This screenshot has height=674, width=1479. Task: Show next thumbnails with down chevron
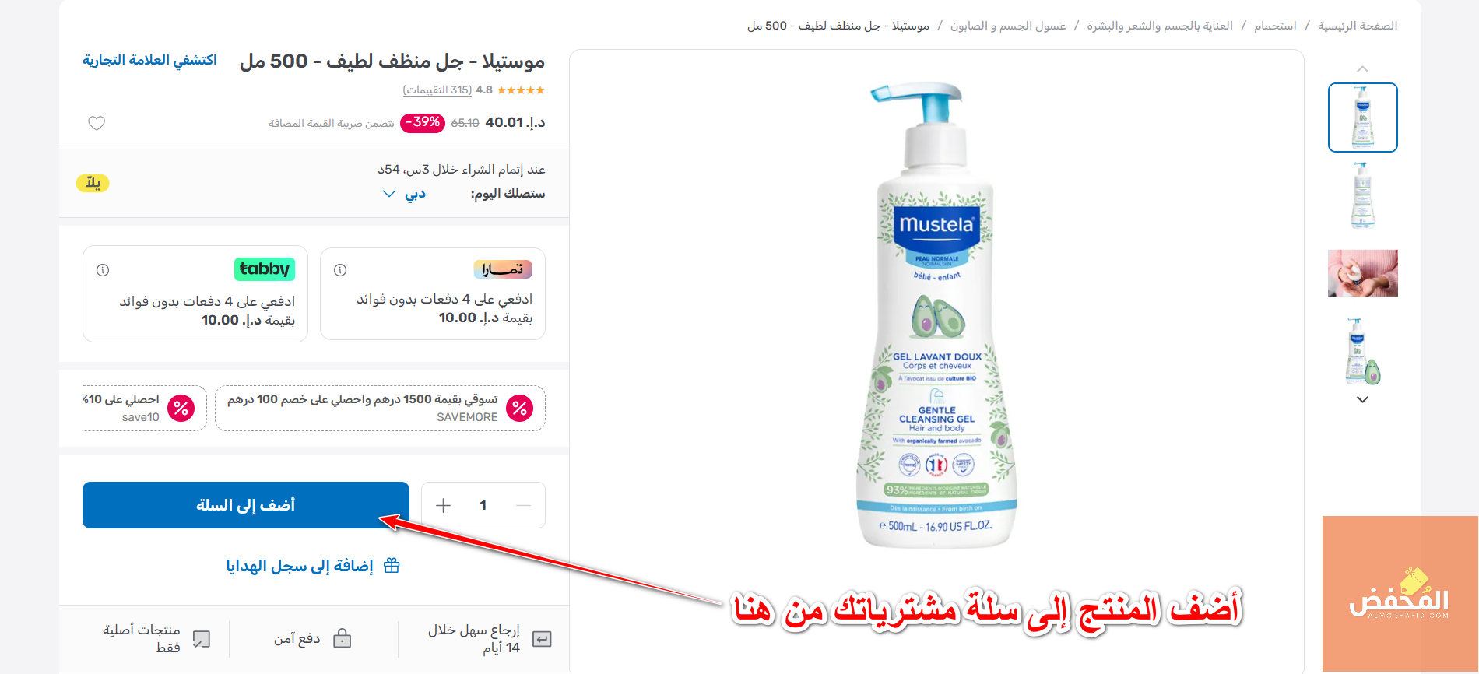(x=1362, y=399)
